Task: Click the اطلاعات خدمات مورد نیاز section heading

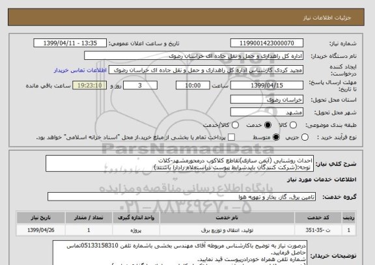Action: pyautogui.click(x=322, y=179)
